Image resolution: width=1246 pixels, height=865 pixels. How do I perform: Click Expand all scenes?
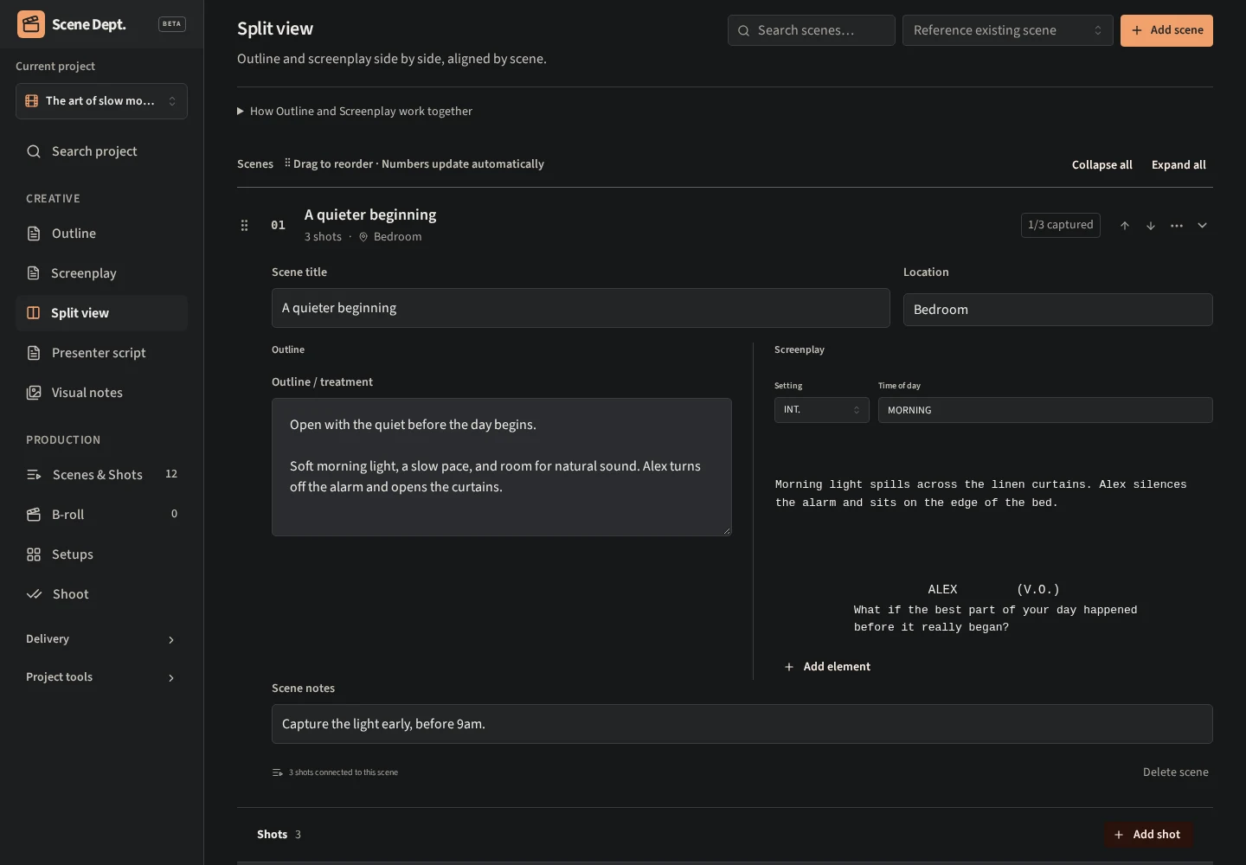click(x=1179, y=164)
